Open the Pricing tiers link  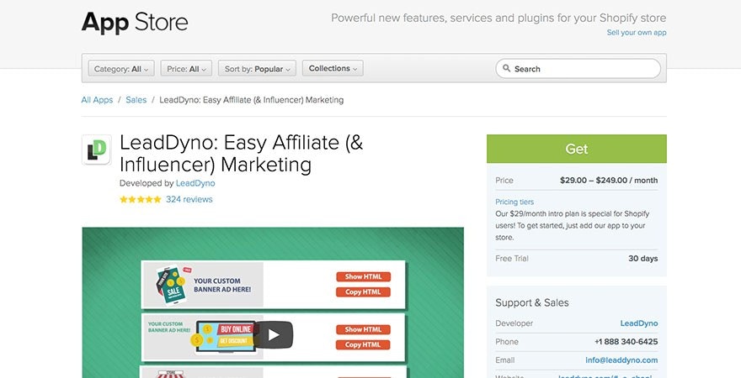click(x=514, y=202)
